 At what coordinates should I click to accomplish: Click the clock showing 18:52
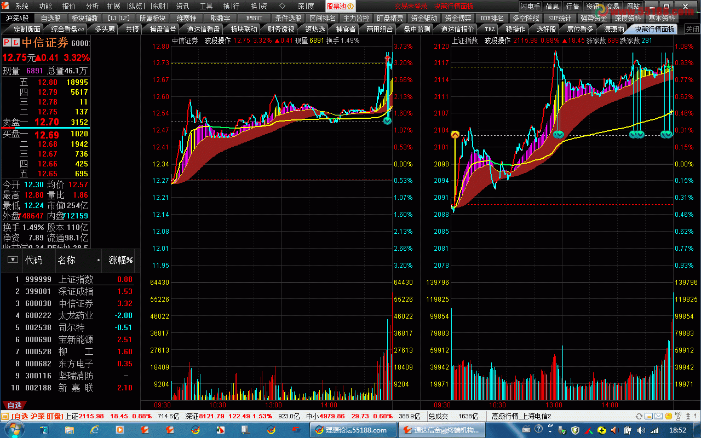tap(678, 430)
